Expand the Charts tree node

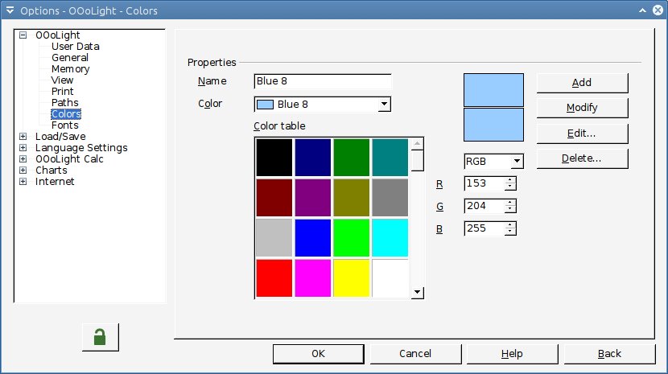click(x=23, y=171)
